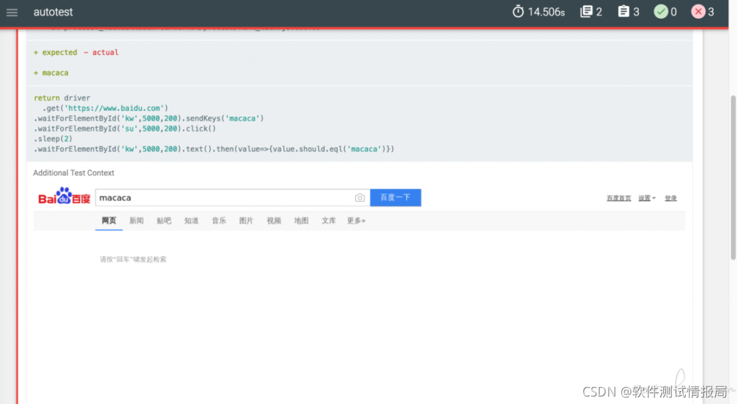The image size is (737, 404).
Task: Expand the 更多» menu
Action: [356, 221]
